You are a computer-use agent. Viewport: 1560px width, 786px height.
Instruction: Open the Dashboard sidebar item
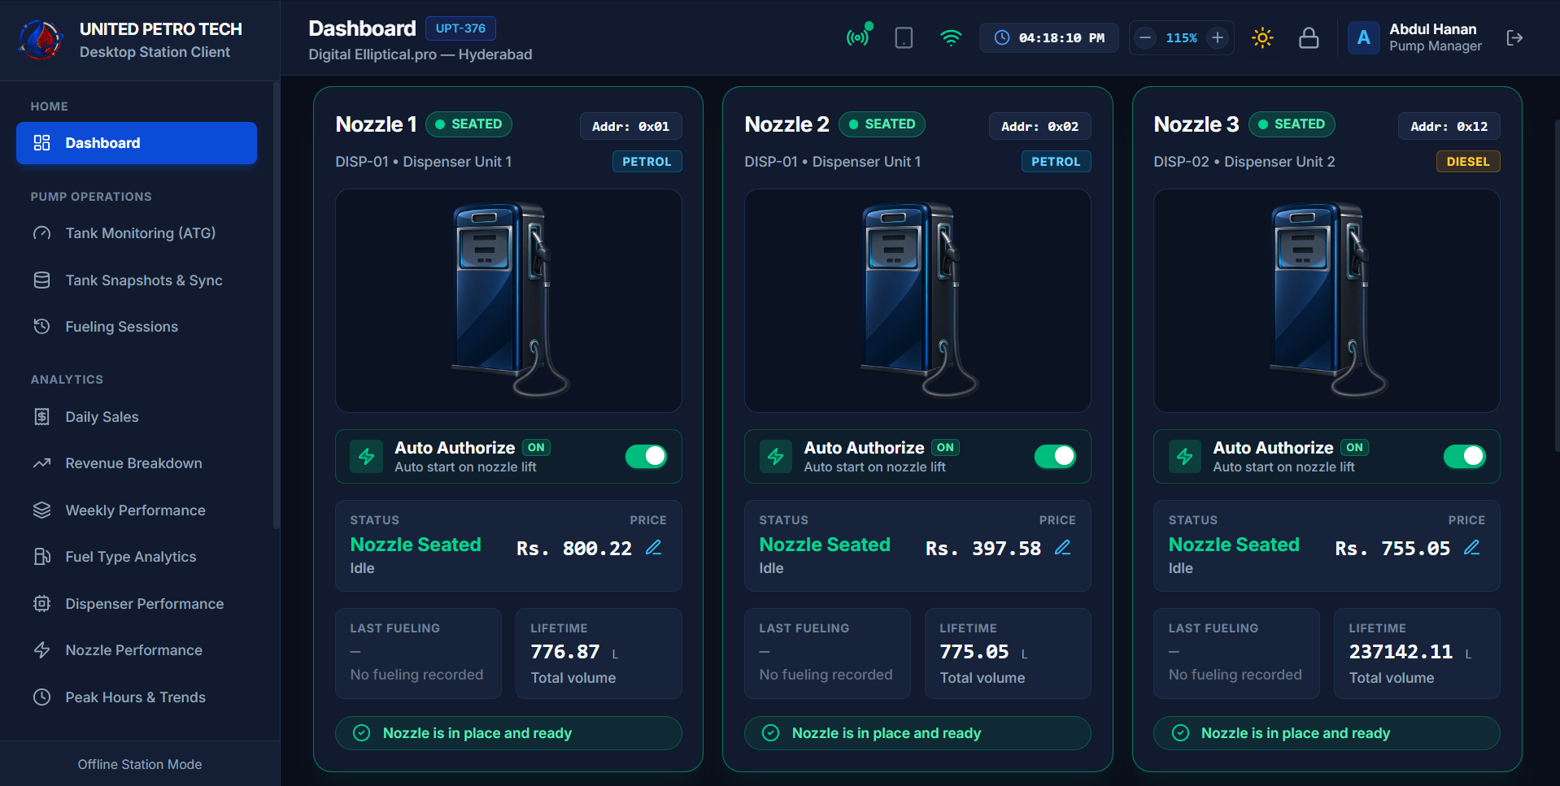tap(137, 143)
